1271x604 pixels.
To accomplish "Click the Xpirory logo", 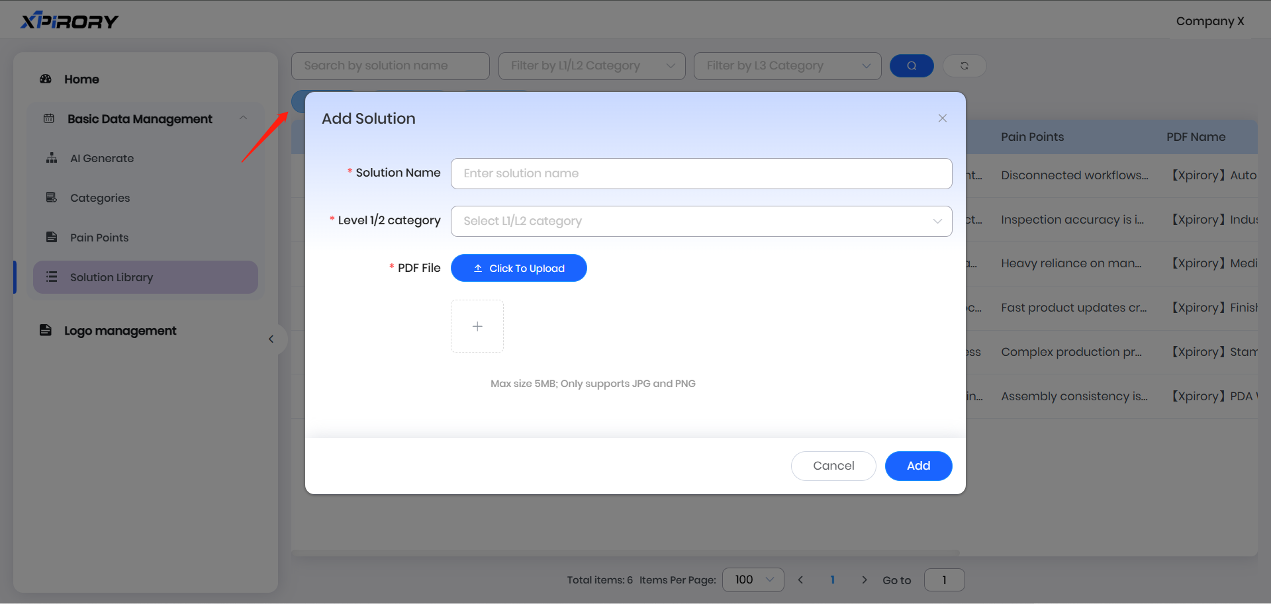I will pos(70,21).
